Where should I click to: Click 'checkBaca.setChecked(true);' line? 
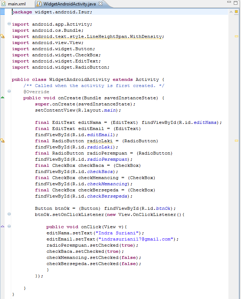coord(85,251)
